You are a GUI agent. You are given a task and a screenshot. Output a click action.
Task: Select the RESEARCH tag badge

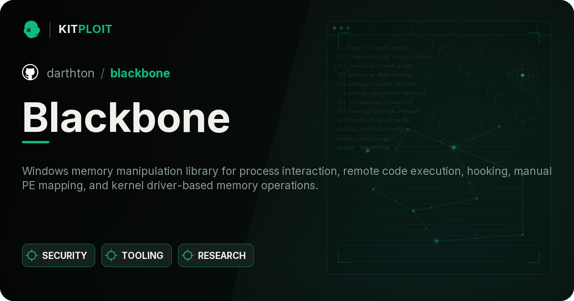pyautogui.click(x=216, y=256)
